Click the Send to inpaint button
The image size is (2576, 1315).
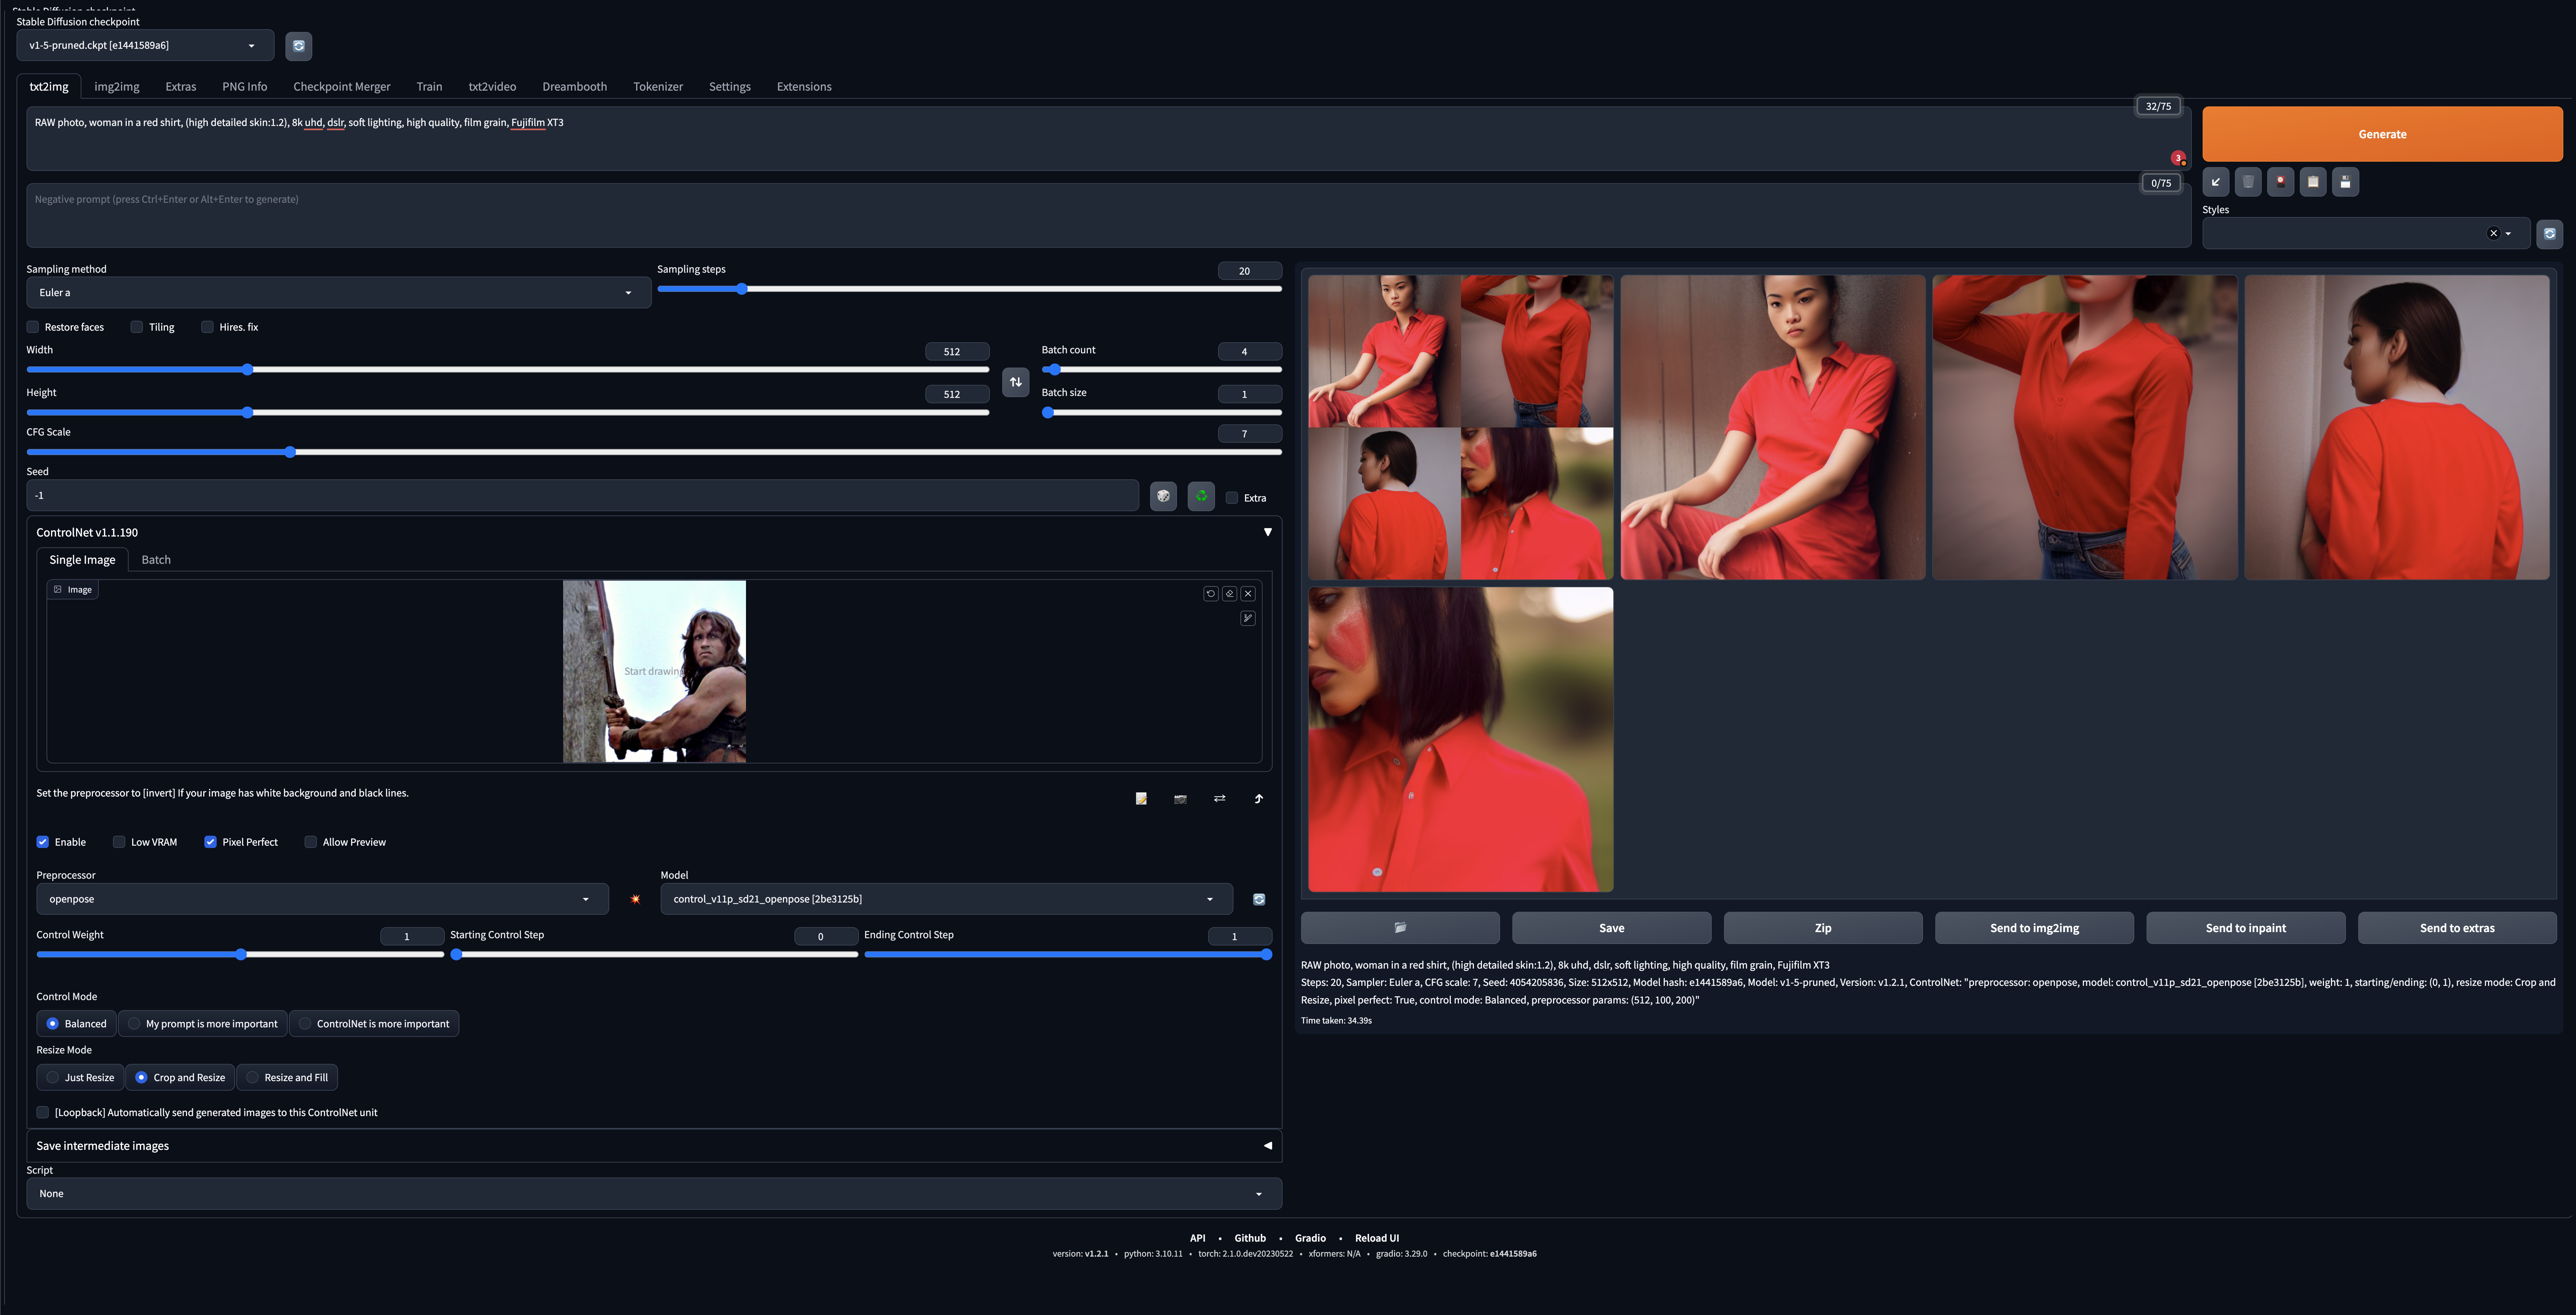[2245, 928]
